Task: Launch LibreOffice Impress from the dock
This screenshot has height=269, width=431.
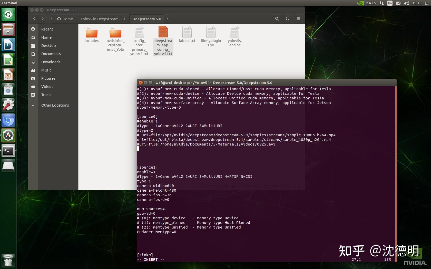Action: [8, 75]
